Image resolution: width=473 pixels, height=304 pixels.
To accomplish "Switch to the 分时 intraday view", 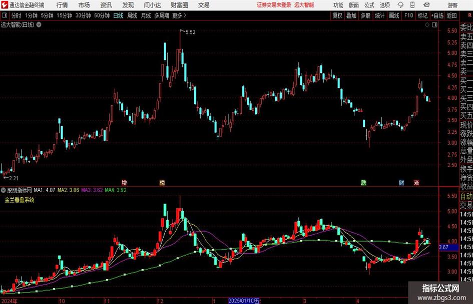I will 16,15.
